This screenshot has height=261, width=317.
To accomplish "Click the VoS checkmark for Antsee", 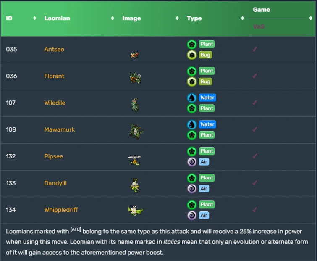I will pos(254,49).
